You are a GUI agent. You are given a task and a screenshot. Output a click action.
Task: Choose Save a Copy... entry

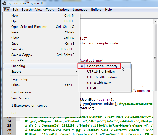[41, 55]
